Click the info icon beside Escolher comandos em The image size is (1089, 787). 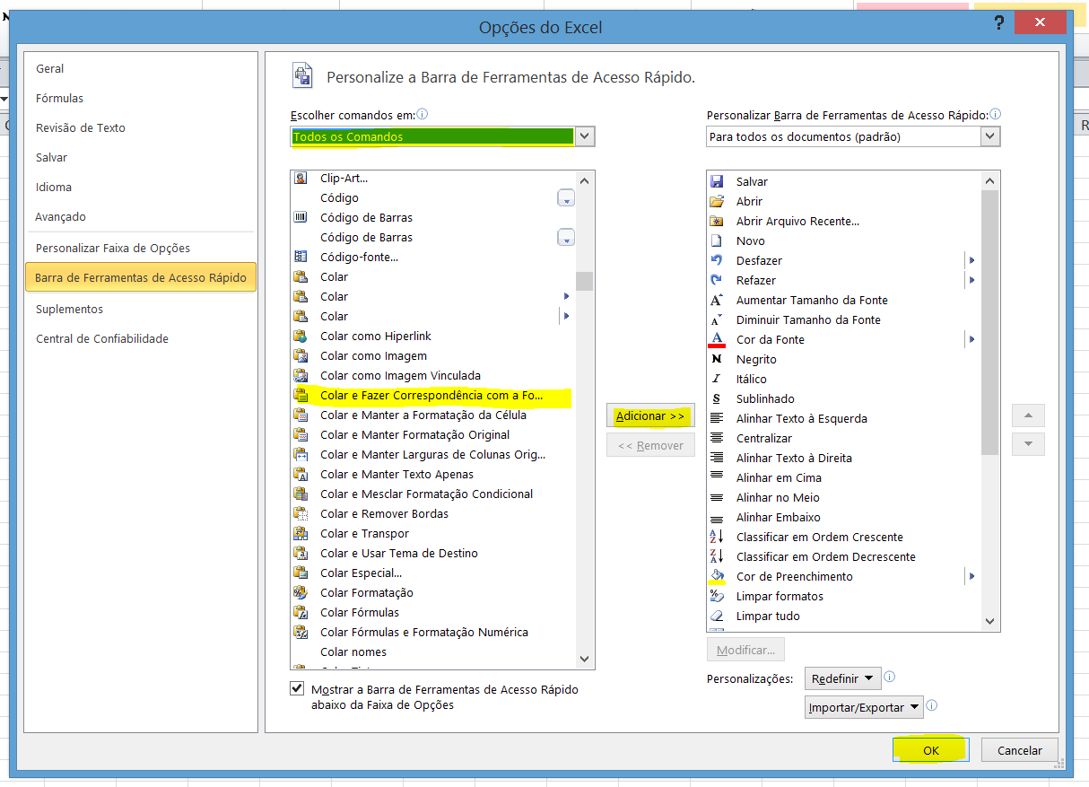pos(423,114)
